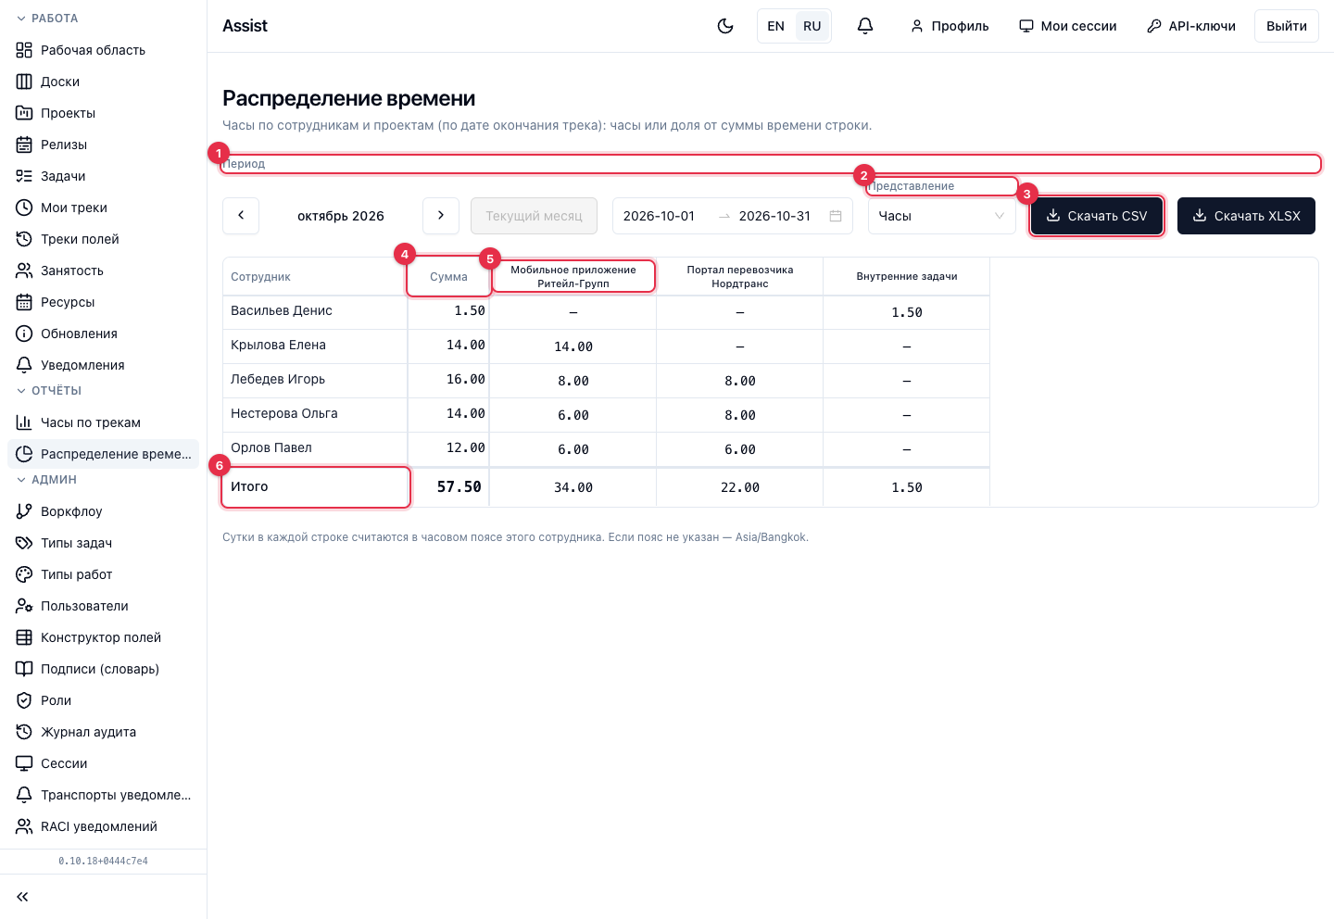Click start date 2026-10-01 field
This screenshot has width=1334, height=919.
(659, 216)
